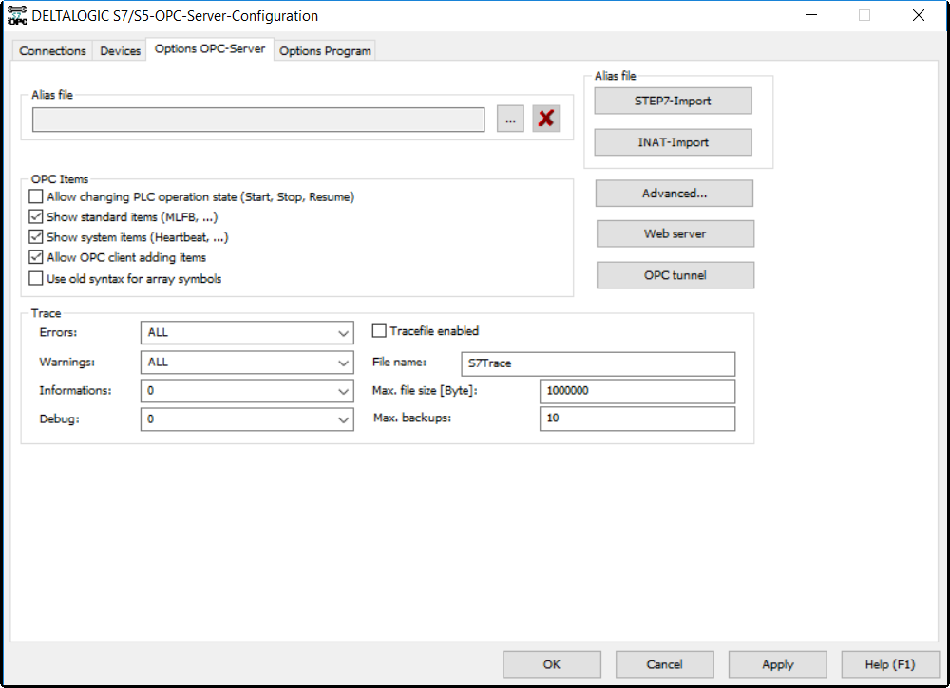
Task: Open the Debug trace level dropdown
Action: tap(247, 418)
